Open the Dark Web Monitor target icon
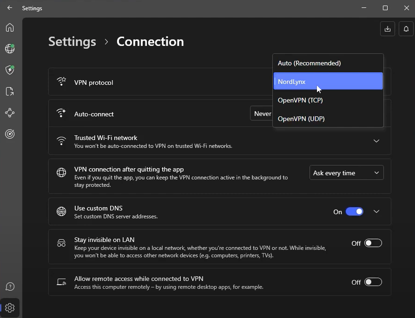This screenshot has height=318, width=415. coord(10,134)
